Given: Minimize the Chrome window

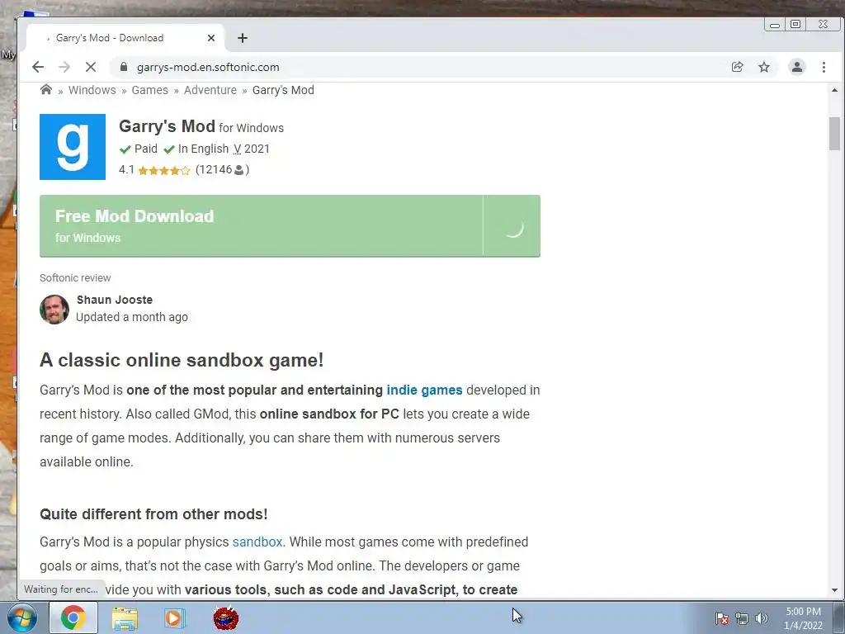Looking at the screenshot, I should (775, 24).
